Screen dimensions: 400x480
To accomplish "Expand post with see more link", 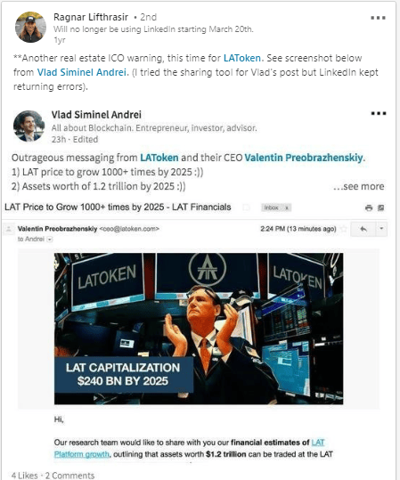I will coord(359,186).
